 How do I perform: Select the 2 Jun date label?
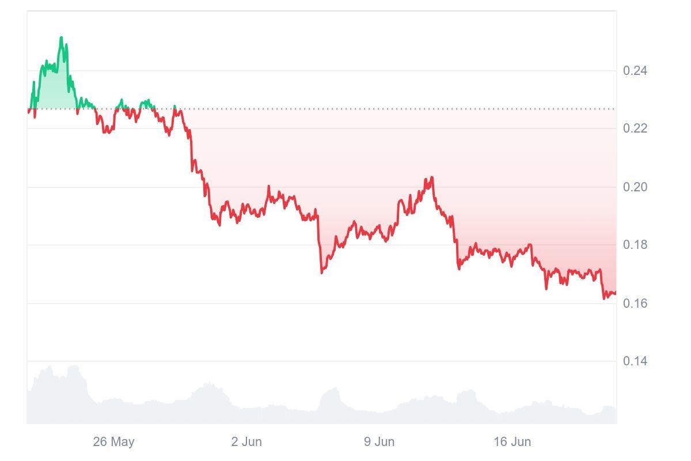click(246, 442)
